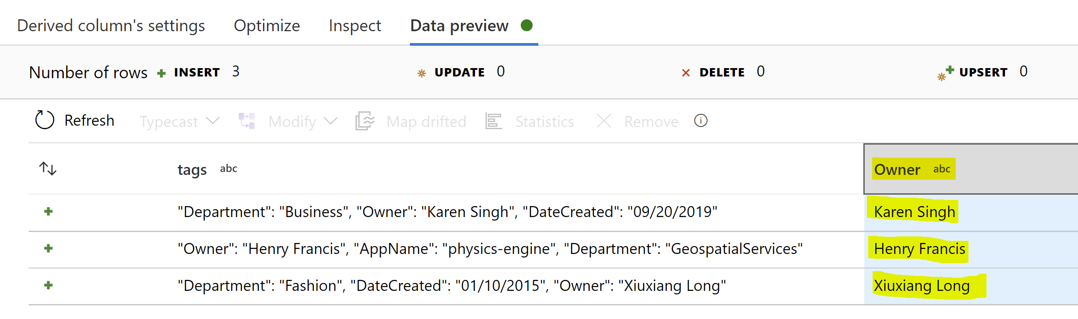Open the Inspect tab
This screenshot has width=1078, height=319.
(354, 26)
